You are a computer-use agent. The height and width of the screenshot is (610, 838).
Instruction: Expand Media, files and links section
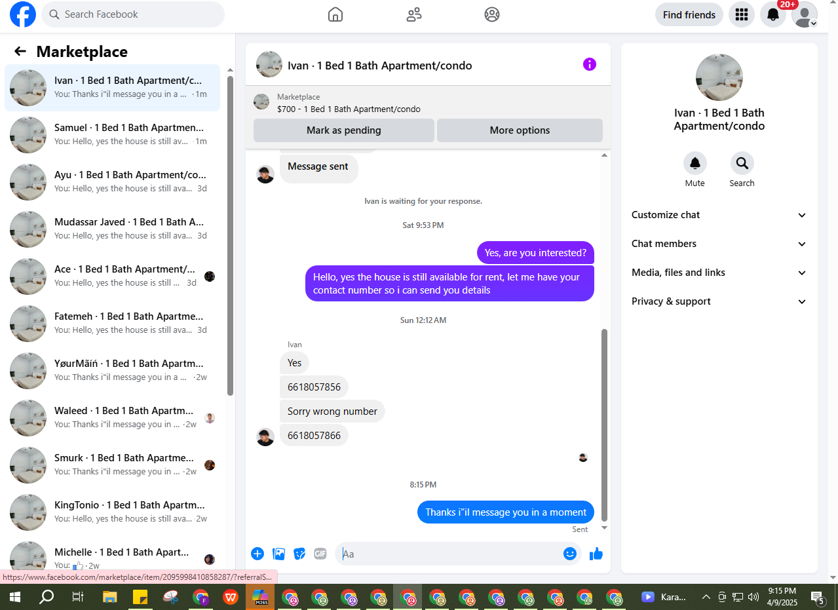719,273
